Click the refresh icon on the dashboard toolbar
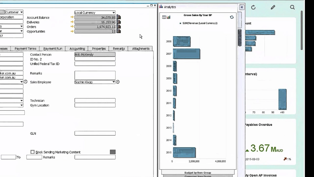This screenshot has width=314, height=177. coord(253,7)
